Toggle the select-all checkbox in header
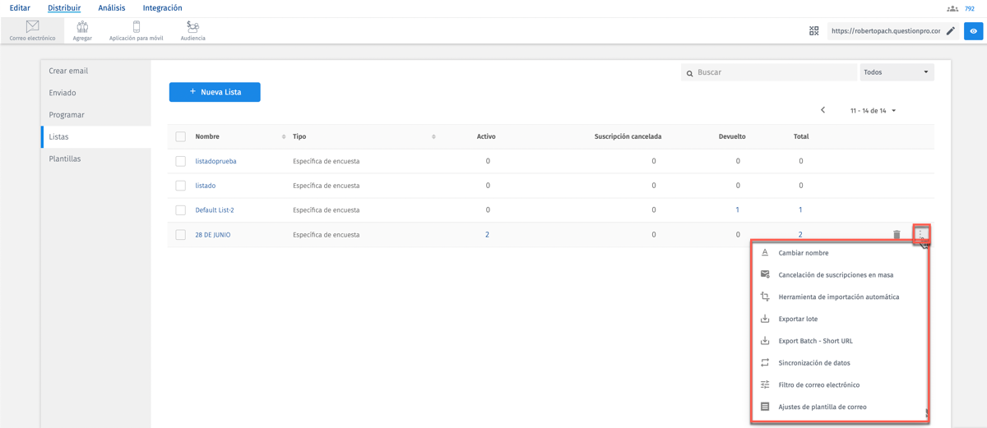 181,136
